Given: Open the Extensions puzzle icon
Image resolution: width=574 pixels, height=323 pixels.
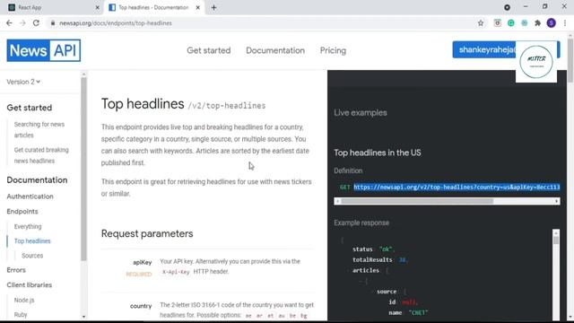Looking at the screenshot, I should coord(538,23).
